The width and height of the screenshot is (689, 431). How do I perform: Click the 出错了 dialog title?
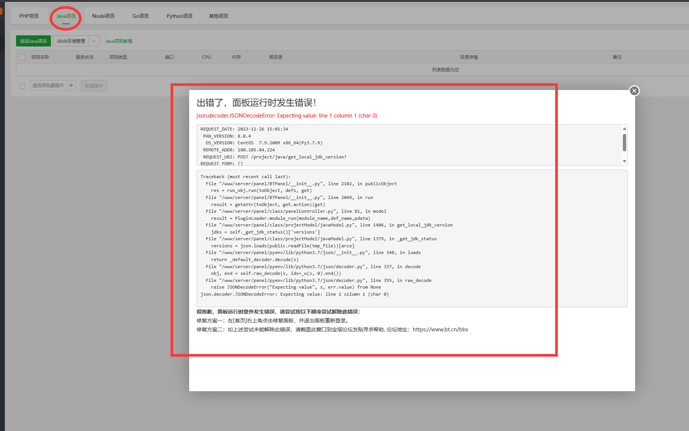pos(256,103)
